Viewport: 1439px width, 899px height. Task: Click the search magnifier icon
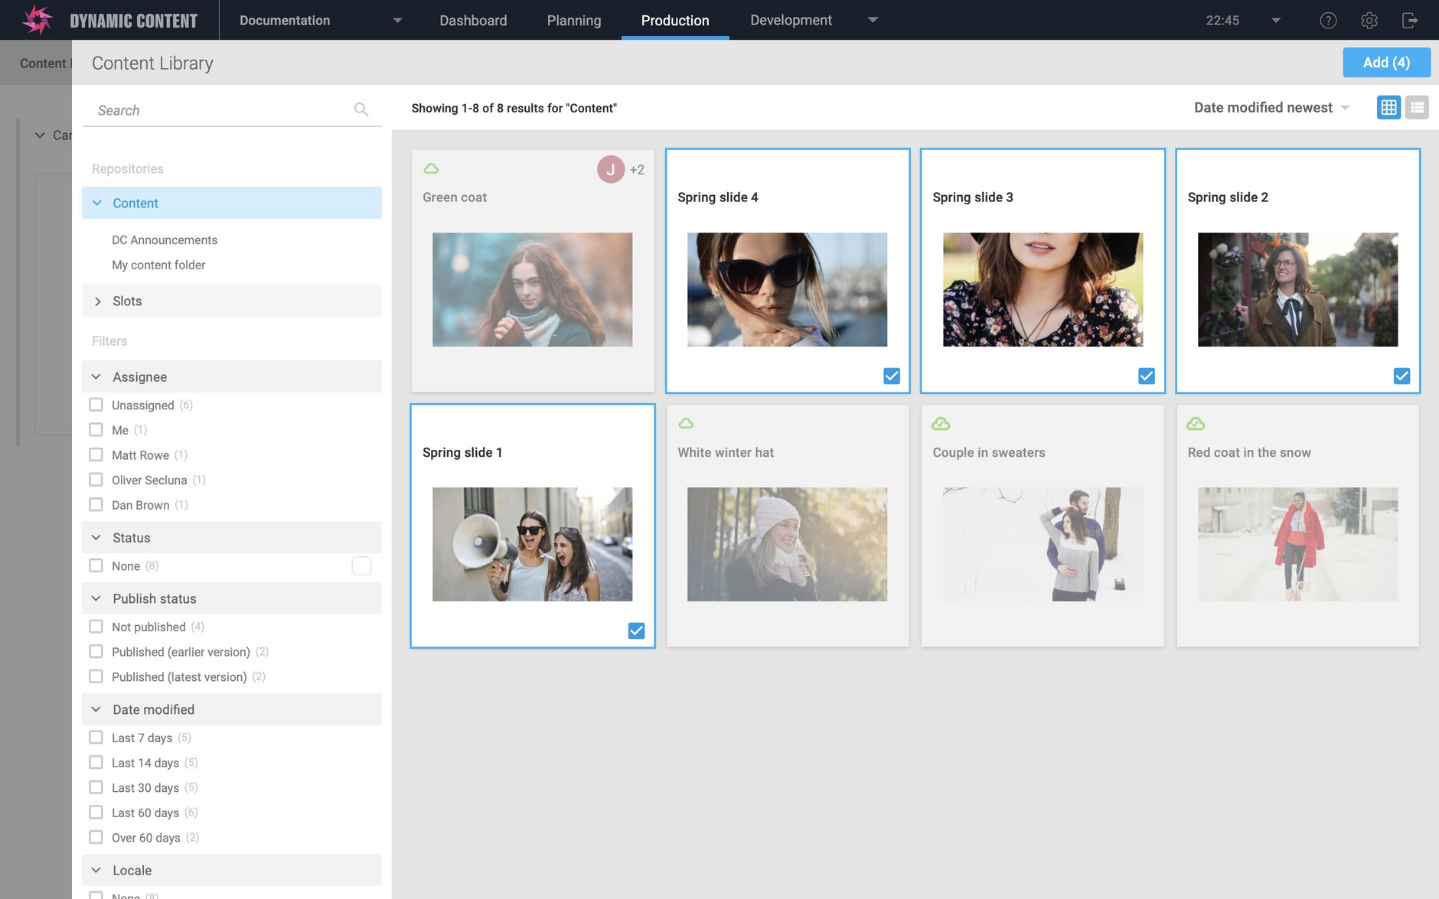pyautogui.click(x=361, y=110)
